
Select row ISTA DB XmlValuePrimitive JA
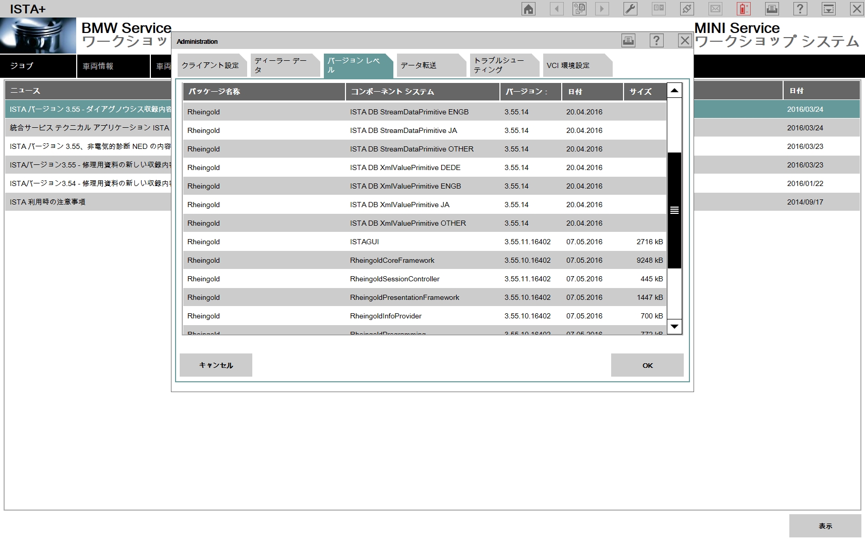[x=425, y=205]
